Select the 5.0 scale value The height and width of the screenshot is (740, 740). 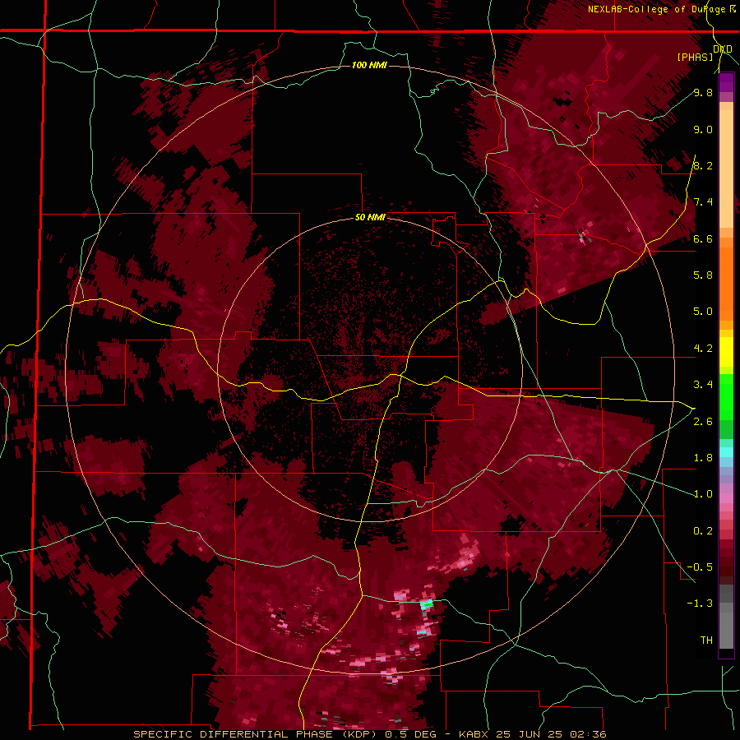703,312
